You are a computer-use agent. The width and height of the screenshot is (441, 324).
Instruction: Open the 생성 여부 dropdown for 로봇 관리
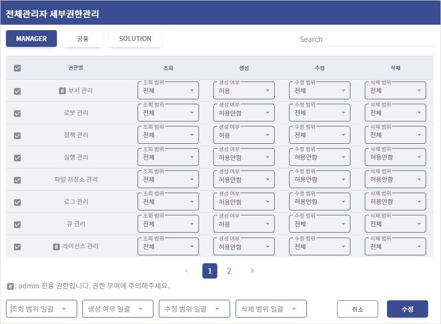(x=244, y=113)
